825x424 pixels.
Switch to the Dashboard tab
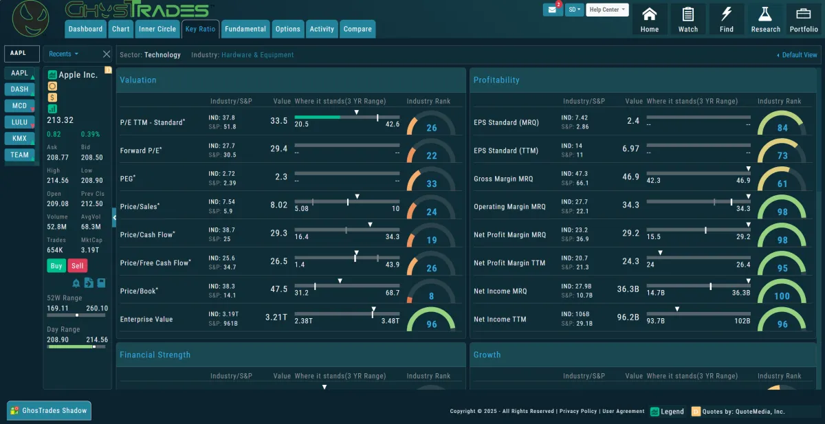tap(86, 29)
